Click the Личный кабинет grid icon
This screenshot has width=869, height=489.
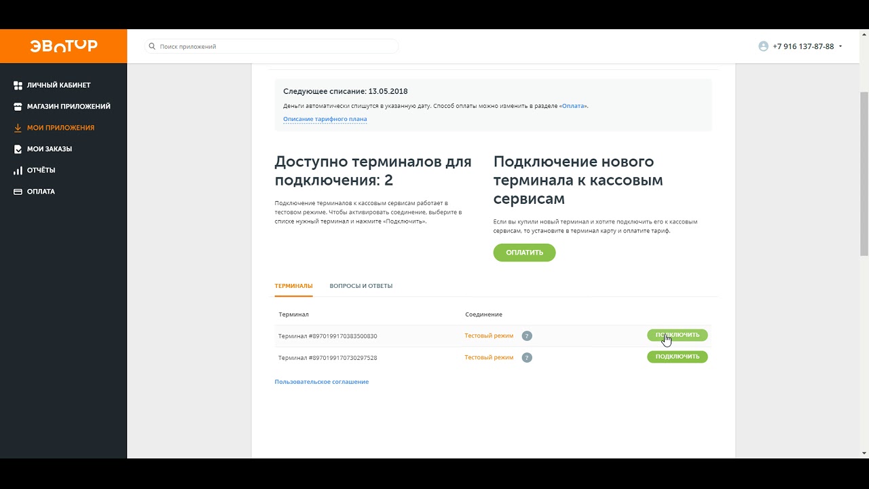(x=18, y=86)
